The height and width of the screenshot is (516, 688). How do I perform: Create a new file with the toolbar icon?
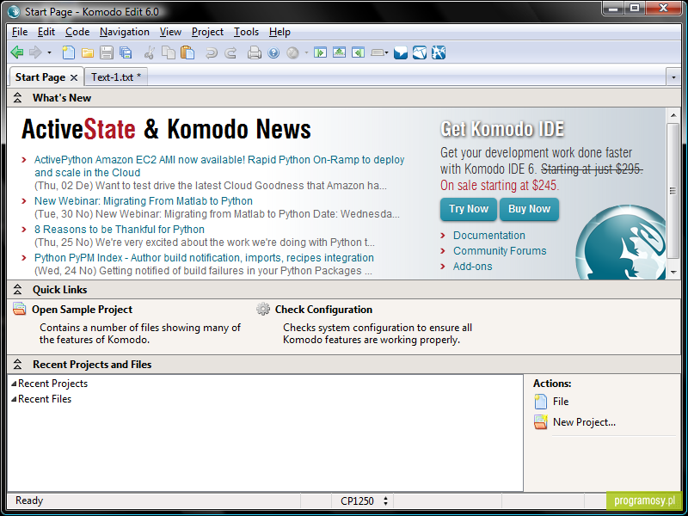click(x=68, y=52)
